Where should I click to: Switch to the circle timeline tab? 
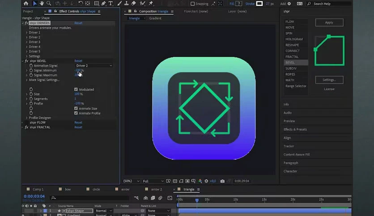(x=96, y=189)
